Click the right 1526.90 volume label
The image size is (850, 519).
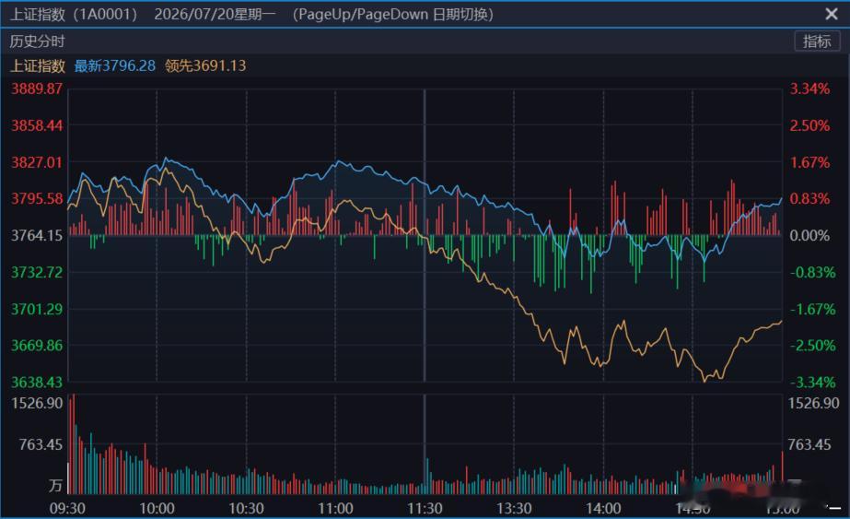[x=813, y=403]
